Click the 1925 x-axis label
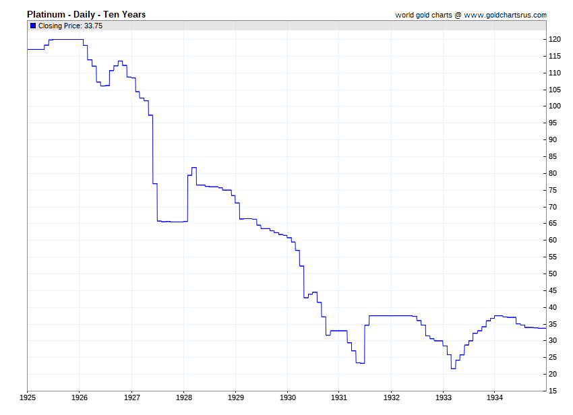Viewport: 573px width, 415px height. 28,398
